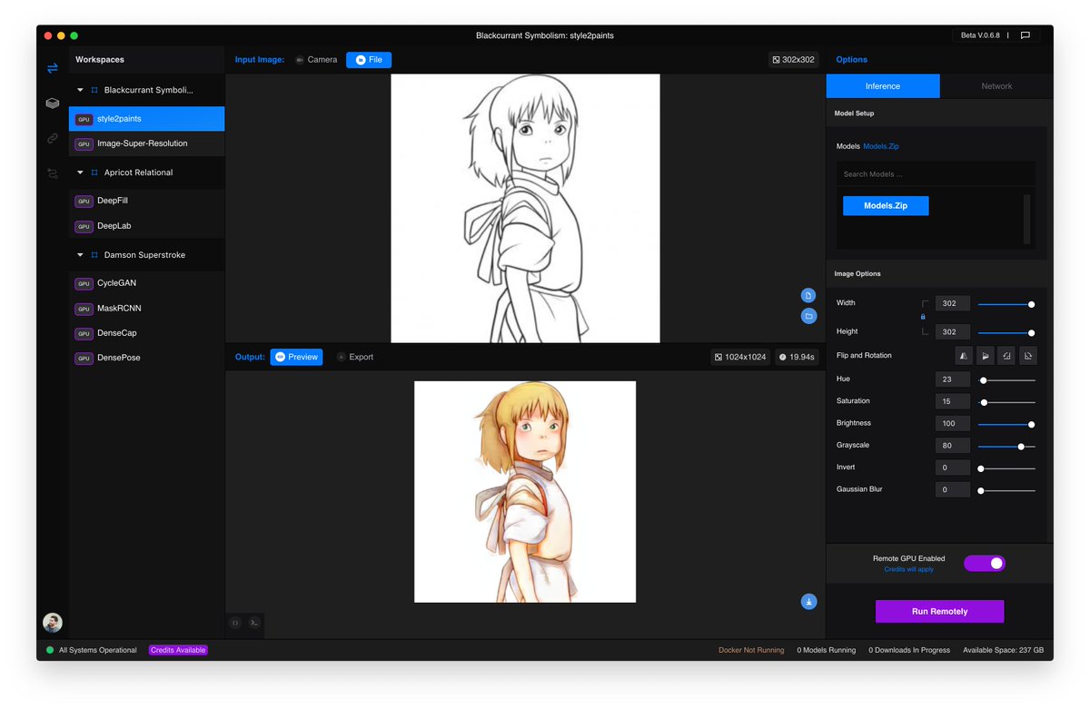
Task: Click the Credits will apply link
Action: point(908,569)
